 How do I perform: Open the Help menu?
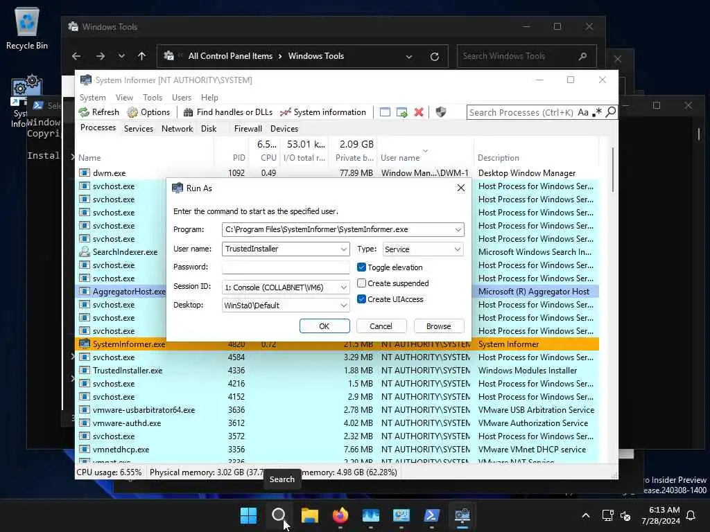(209, 97)
